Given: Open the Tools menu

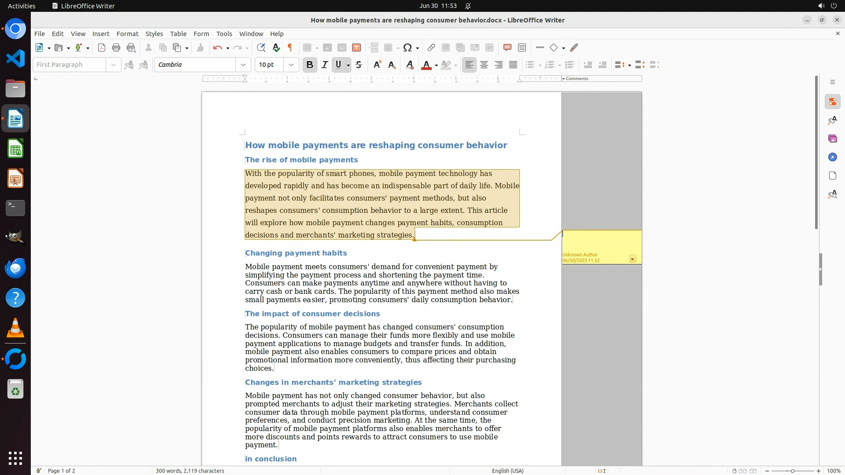Looking at the screenshot, I should (224, 34).
